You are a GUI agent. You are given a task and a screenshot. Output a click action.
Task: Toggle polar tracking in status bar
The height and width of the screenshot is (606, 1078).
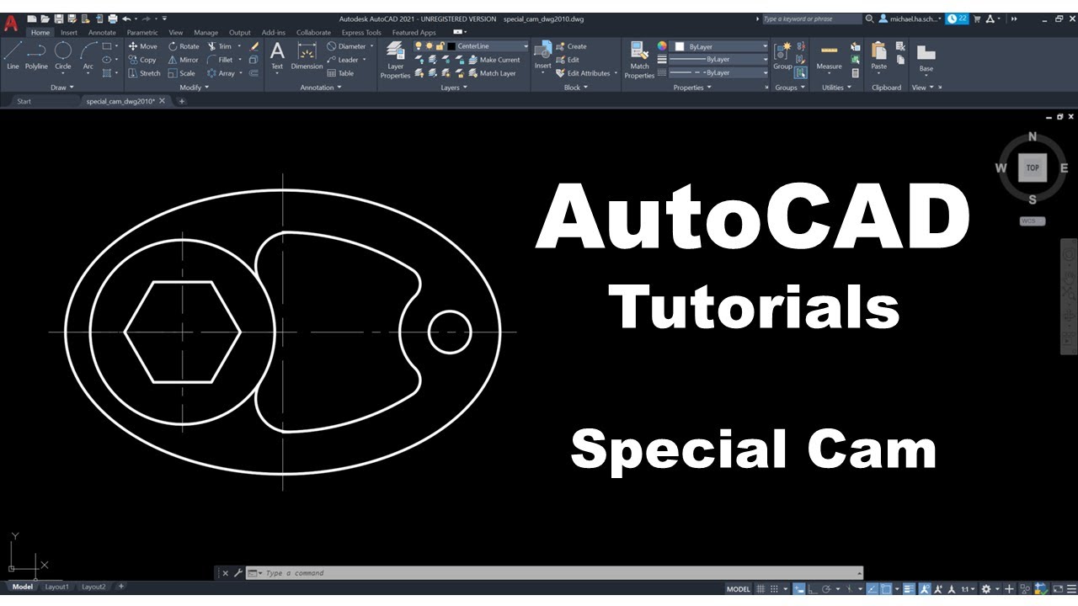click(826, 589)
